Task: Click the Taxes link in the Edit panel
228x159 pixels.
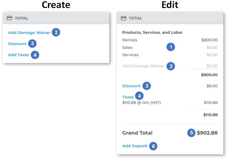Action: [128, 97]
